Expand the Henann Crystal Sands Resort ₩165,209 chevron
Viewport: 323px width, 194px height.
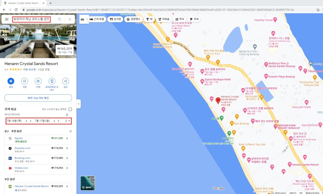[67, 186]
